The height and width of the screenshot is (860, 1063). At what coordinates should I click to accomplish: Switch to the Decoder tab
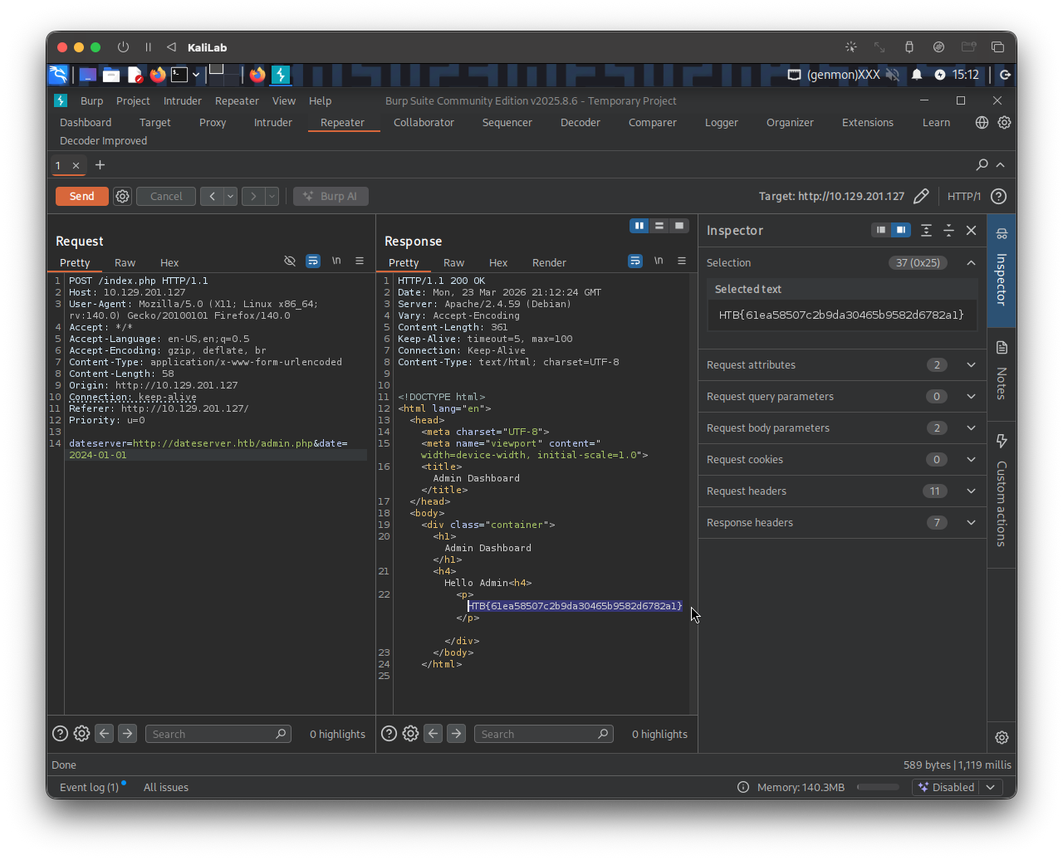[x=580, y=123]
